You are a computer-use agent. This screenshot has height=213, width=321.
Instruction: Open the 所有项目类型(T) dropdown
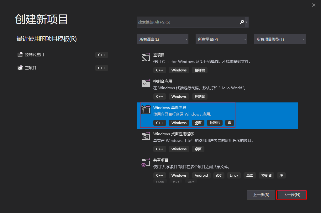[x=280, y=39]
